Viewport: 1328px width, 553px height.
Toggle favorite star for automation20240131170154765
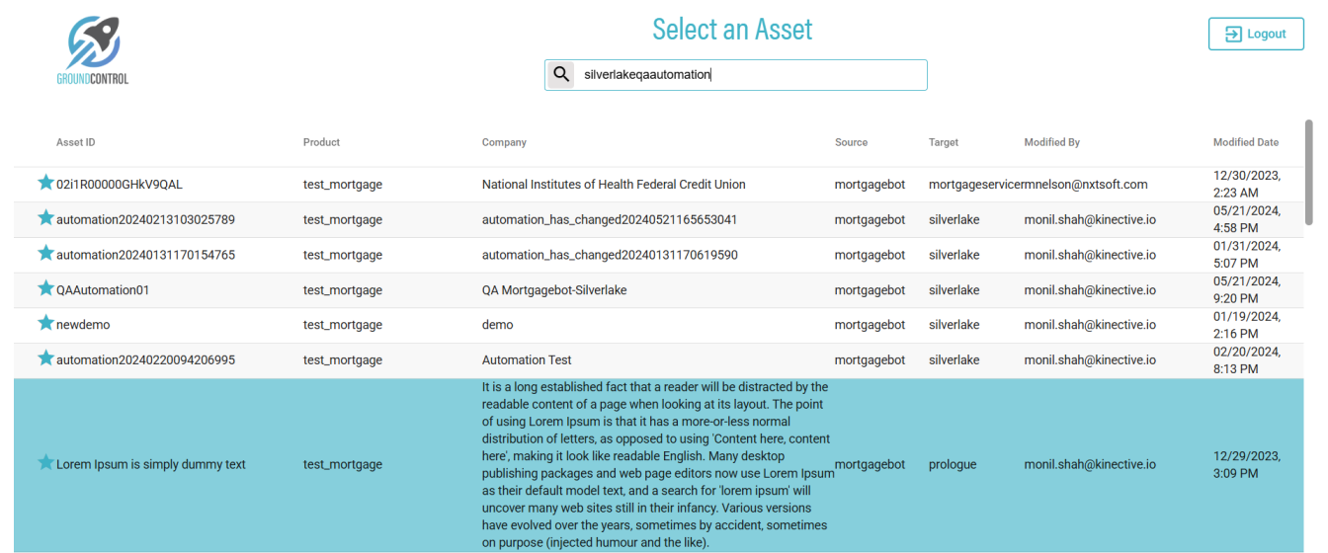45,254
